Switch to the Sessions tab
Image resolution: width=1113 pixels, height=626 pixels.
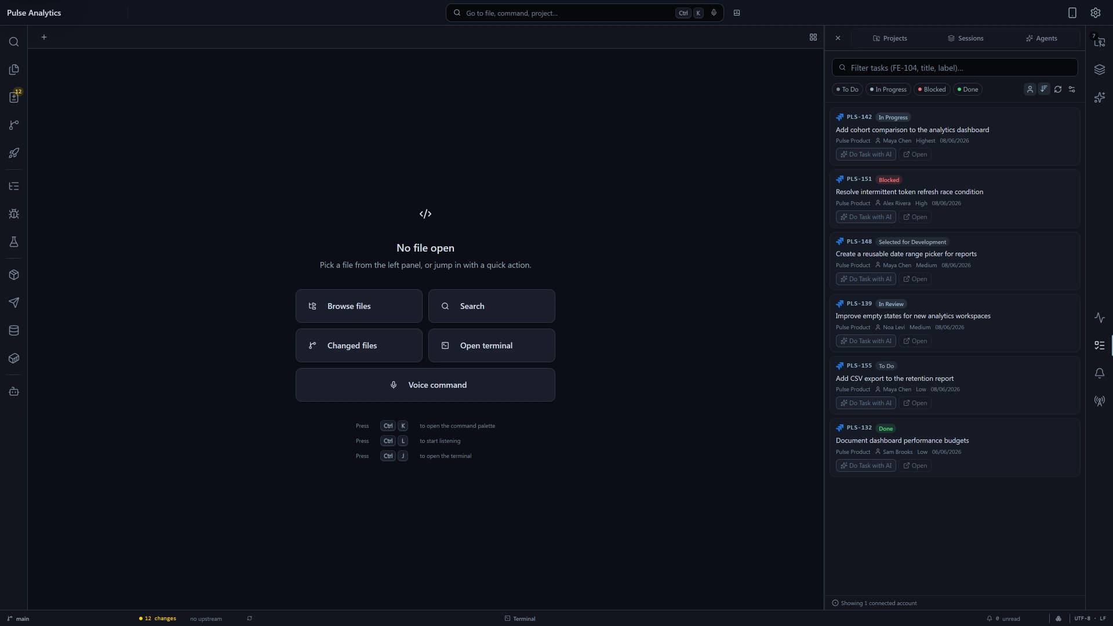(x=966, y=38)
